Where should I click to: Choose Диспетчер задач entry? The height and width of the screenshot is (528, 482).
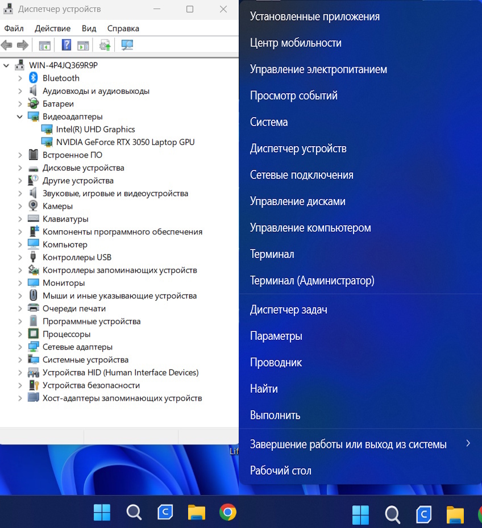360,309
